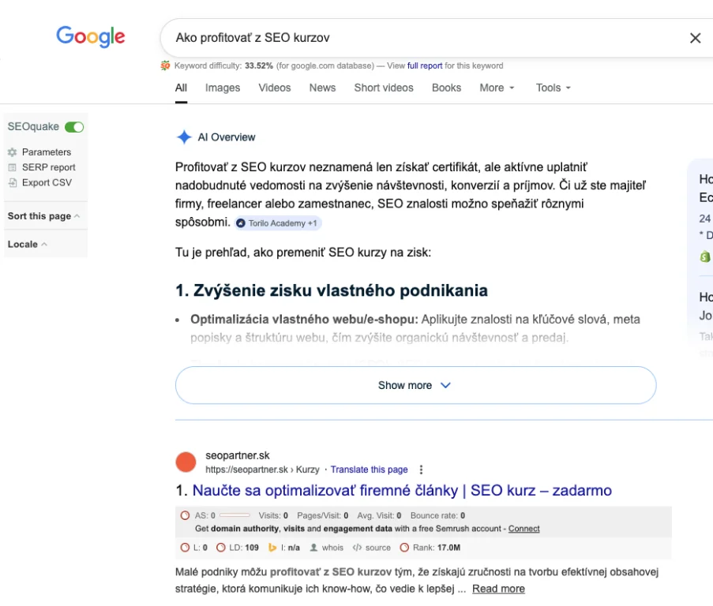Expand the More search filters dropdown

(497, 88)
